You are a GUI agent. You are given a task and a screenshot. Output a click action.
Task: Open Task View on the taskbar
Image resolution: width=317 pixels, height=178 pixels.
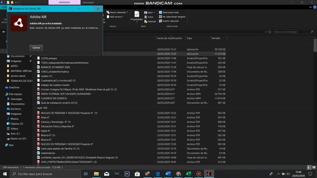click(x=86, y=174)
